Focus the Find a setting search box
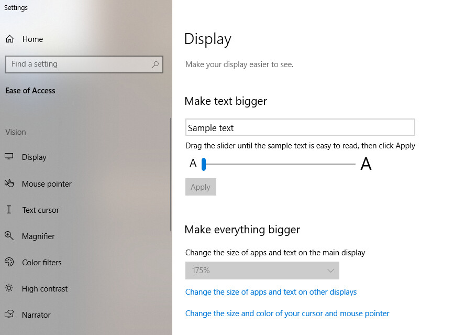This screenshot has width=454, height=335. click(x=79, y=64)
